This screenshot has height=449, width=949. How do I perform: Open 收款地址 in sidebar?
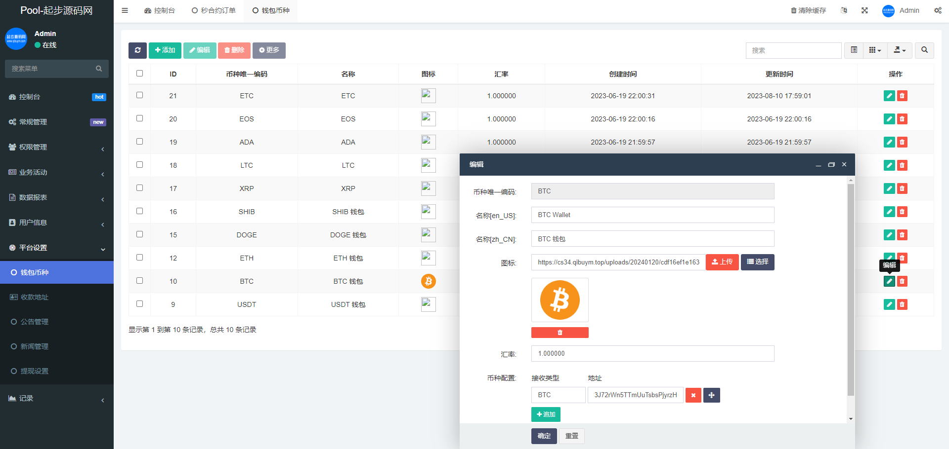pos(57,297)
